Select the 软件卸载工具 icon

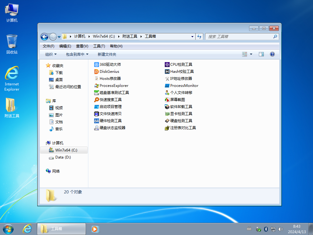click(x=182, y=106)
